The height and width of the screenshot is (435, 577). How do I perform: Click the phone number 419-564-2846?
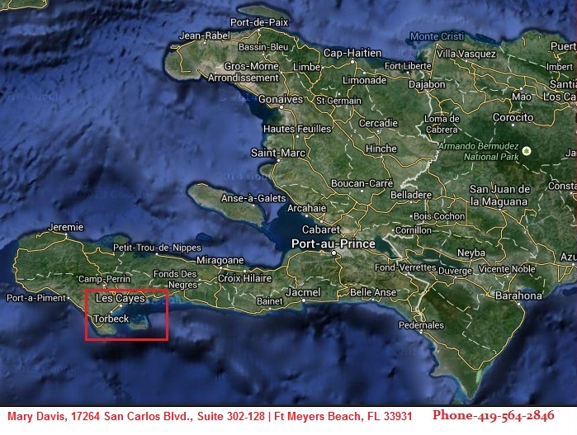pos(494,415)
